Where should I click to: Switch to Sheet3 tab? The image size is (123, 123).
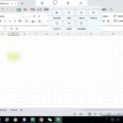click(14, 110)
